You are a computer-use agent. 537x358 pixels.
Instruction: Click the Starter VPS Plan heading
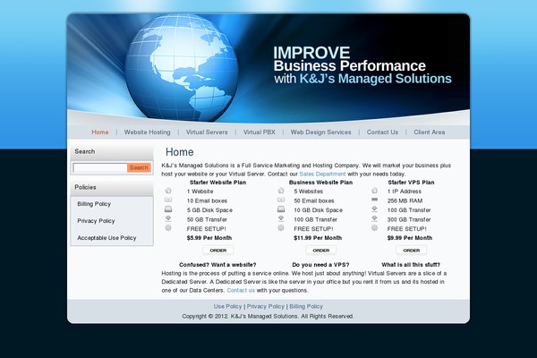(411, 183)
